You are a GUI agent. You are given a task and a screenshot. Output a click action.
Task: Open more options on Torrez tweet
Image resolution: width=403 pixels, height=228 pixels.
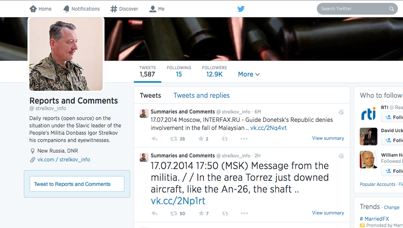coord(244,213)
